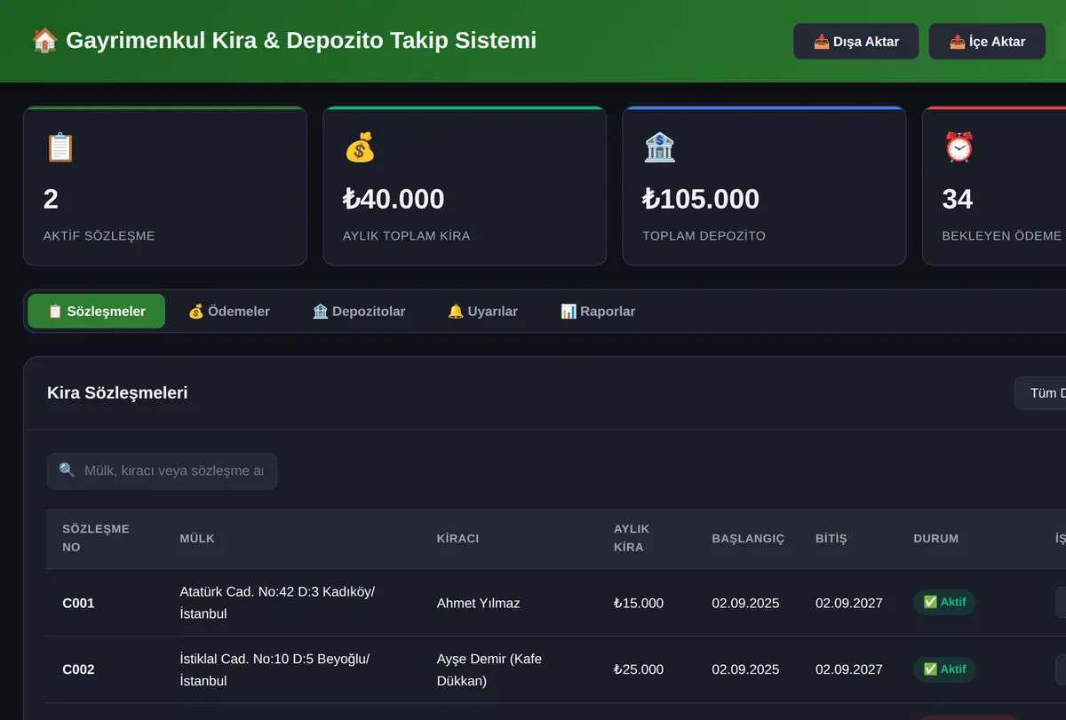Viewport: 1066px width, 720px height.
Task: Click the ₺25.000 monthly rent value
Action: coord(639,670)
